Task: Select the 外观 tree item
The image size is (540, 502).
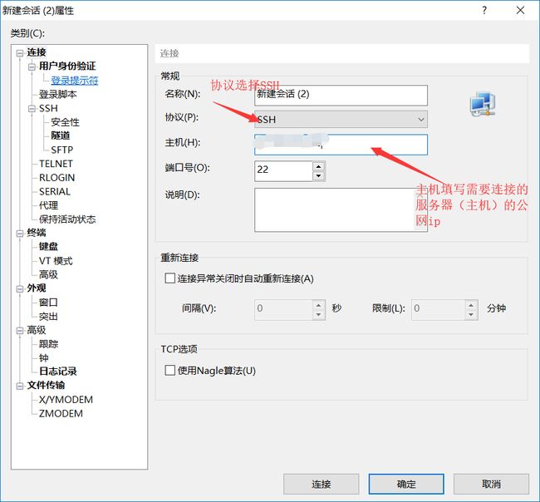Action: [37, 288]
